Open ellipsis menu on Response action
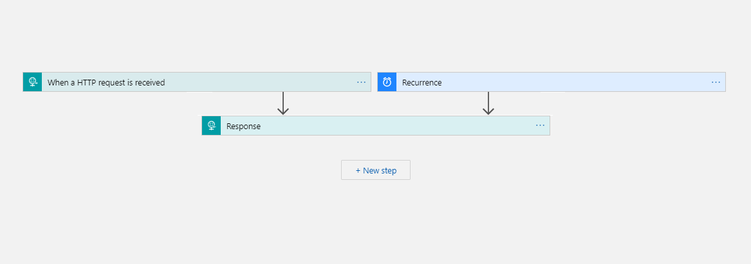 (540, 125)
